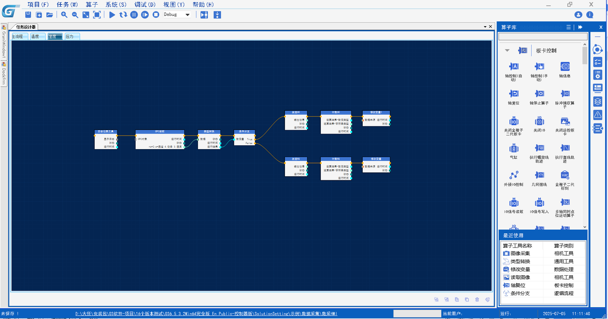Open the user account icon
Viewport: 608px width, 319px height.
click(x=578, y=15)
